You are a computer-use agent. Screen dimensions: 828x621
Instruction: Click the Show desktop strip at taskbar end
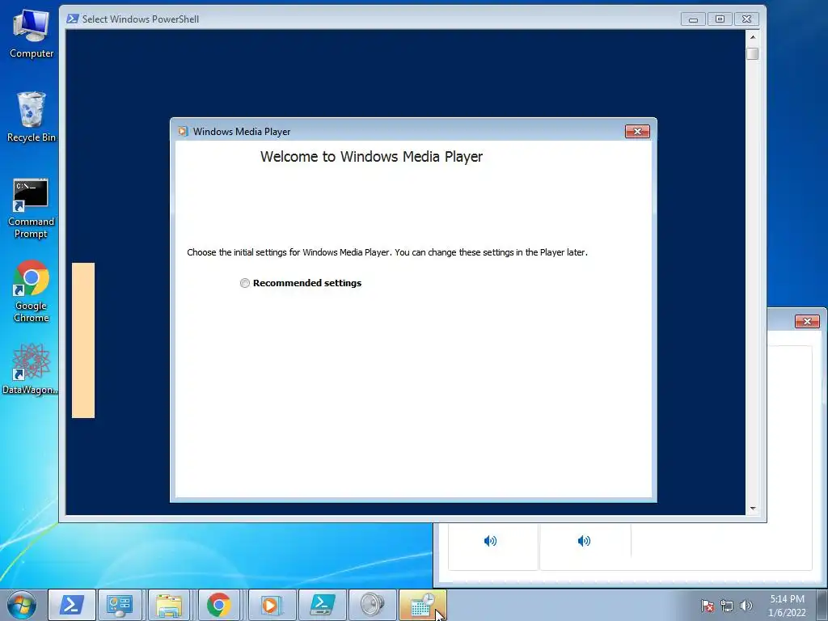822,606
